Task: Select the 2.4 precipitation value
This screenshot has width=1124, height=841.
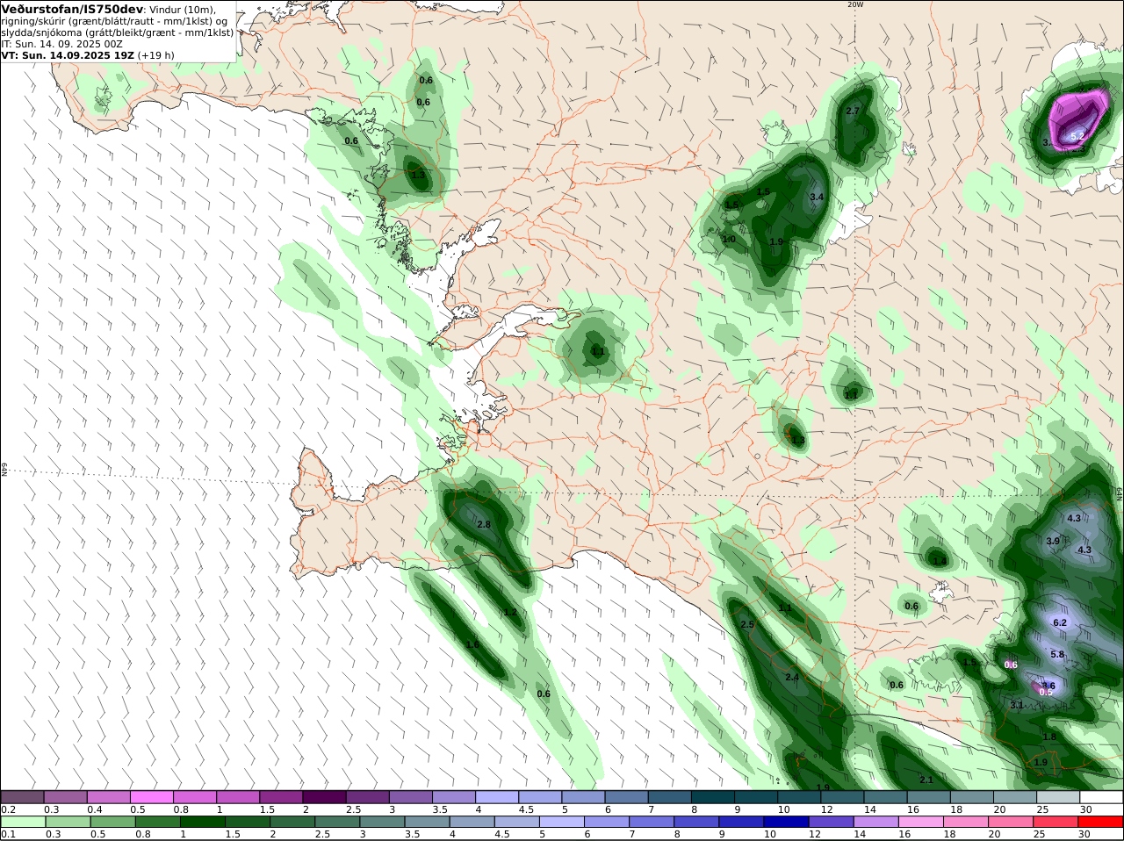Action: click(x=792, y=677)
